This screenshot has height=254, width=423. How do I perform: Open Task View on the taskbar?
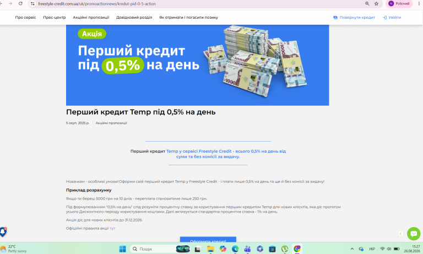point(198,249)
